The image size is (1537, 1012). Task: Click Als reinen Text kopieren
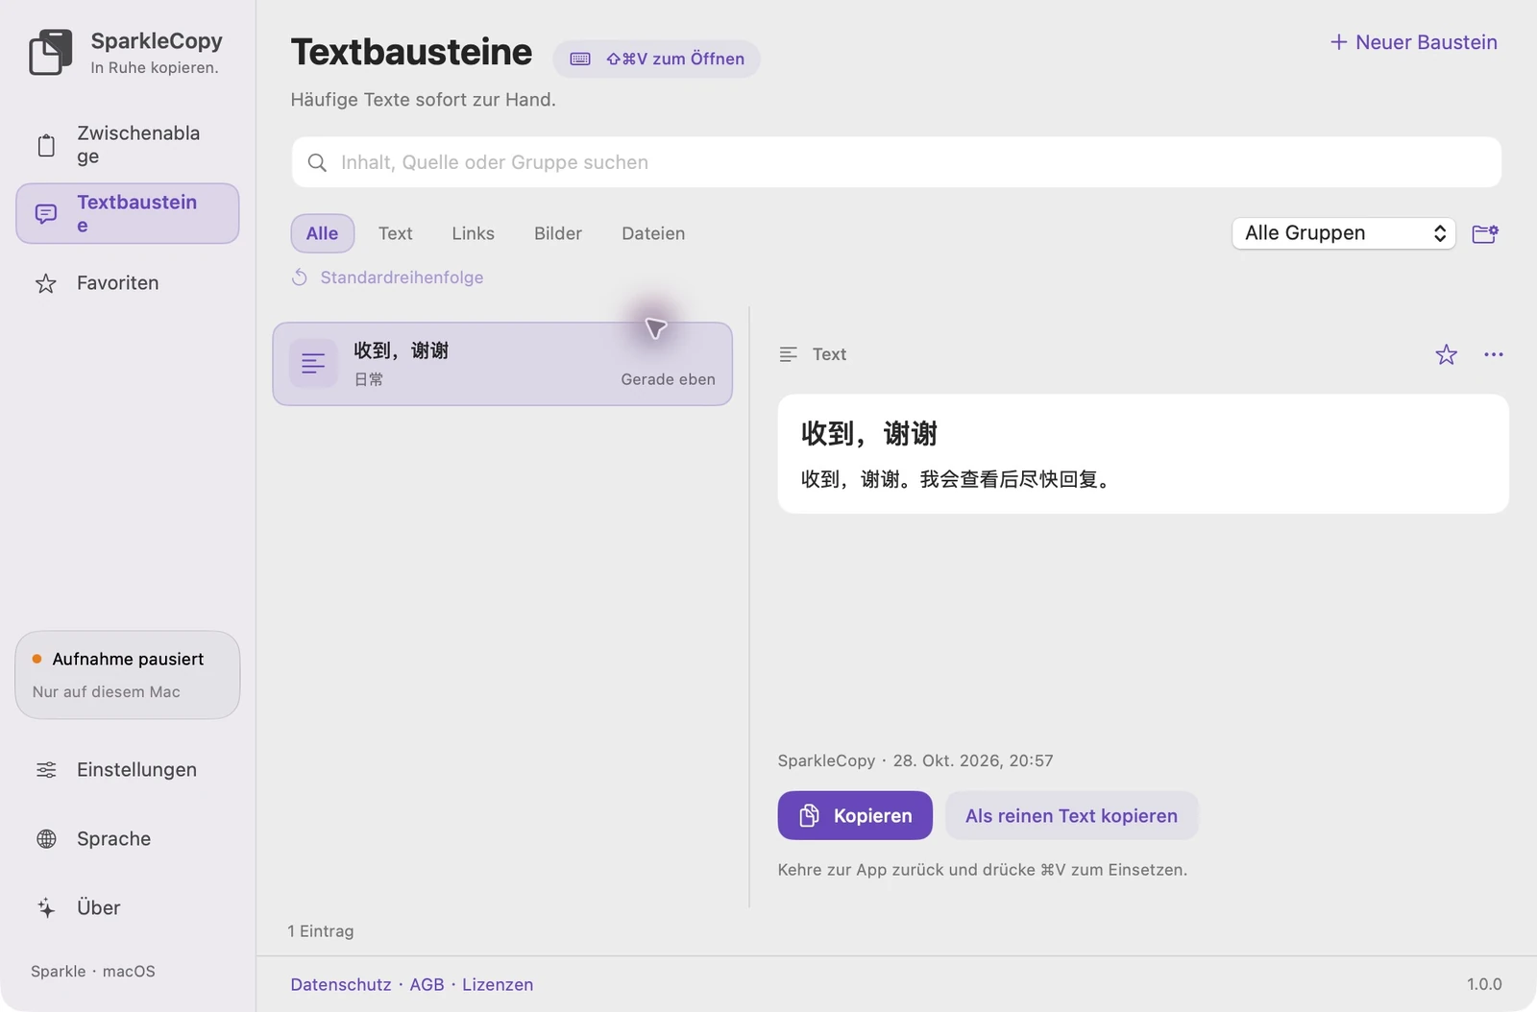tap(1072, 816)
